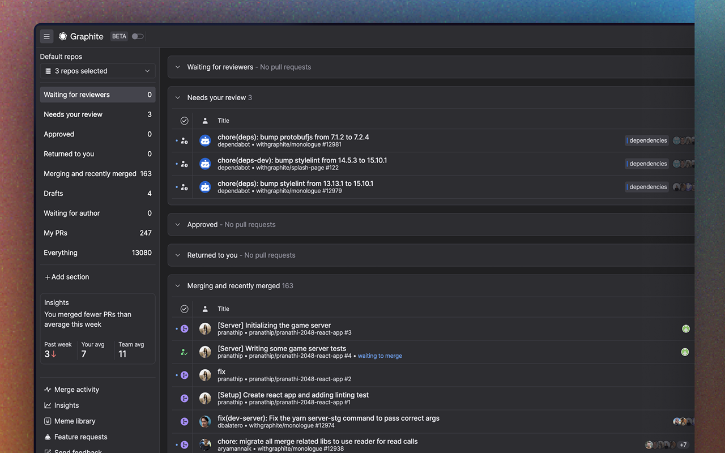Click dependencies label on splash-page #122
This screenshot has width=725, height=453.
tap(647, 164)
